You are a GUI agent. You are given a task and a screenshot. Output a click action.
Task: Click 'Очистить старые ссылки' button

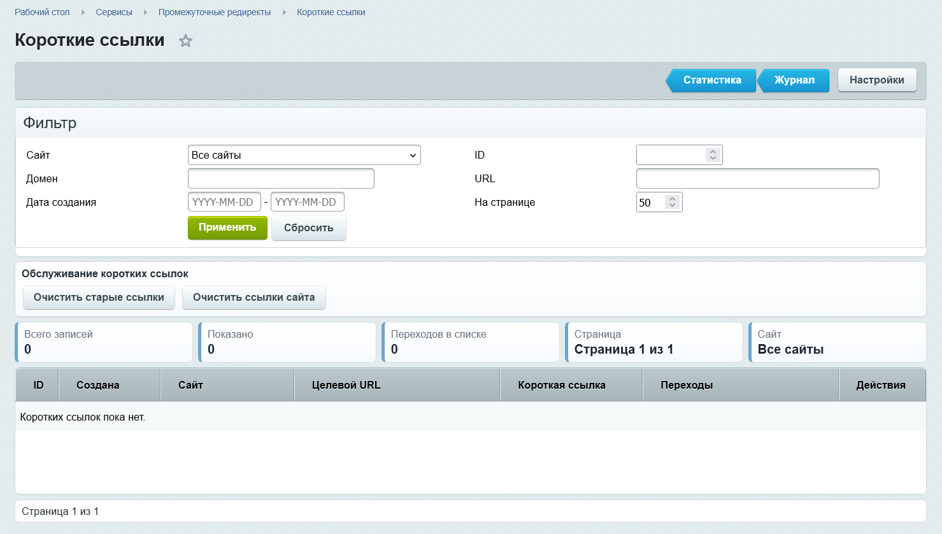click(99, 298)
